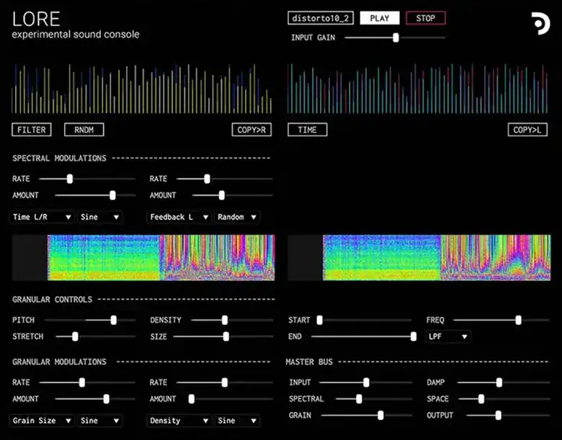562x440 pixels.
Task: Adjust the INPUT GAIN slider
Action: [x=395, y=37]
